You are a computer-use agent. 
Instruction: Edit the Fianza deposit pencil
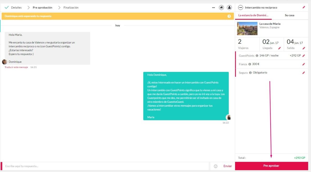click(304, 64)
